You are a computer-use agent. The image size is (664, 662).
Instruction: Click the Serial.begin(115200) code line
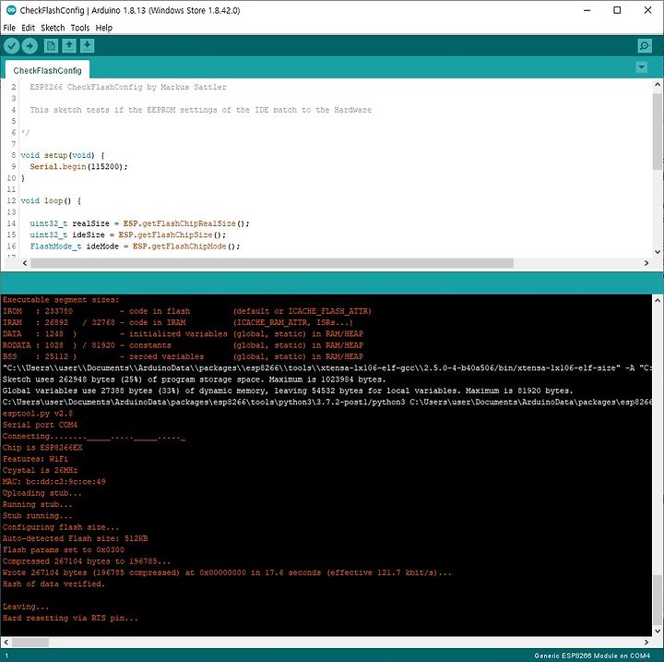pyautogui.click(x=78, y=167)
